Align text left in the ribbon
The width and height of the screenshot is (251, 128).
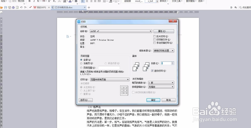[83, 1]
